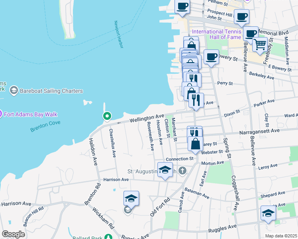Image resolution: width=298 pixels, height=239 pixels.
Task: Select the shopping cart marker near Freebody St
Action: [260, 45]
